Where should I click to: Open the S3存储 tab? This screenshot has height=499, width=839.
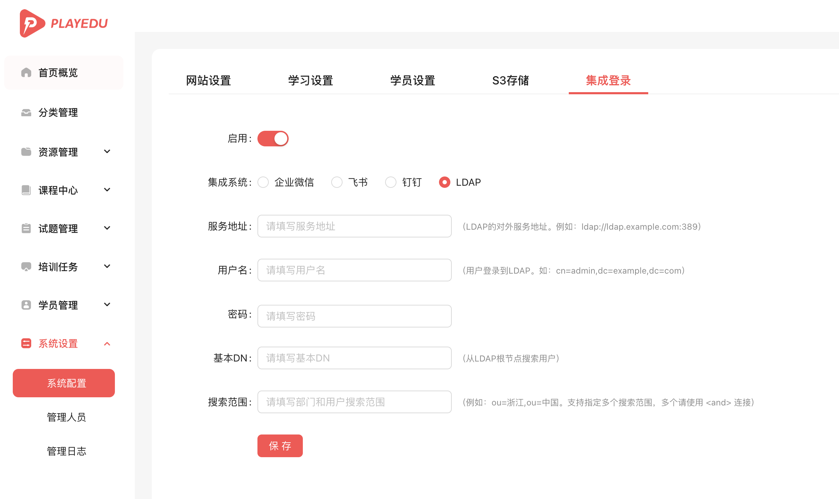pyautogui.click(x=510, y=81)
